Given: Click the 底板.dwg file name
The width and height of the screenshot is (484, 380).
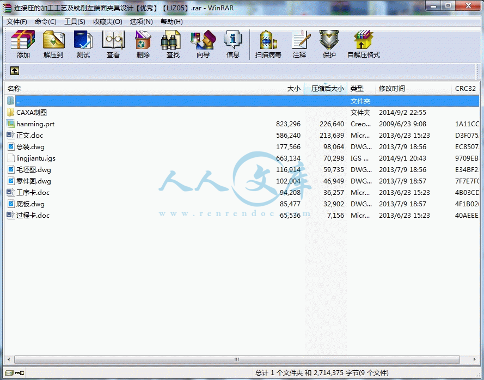Looking at the screenshot, I should (x=30, y=204).
